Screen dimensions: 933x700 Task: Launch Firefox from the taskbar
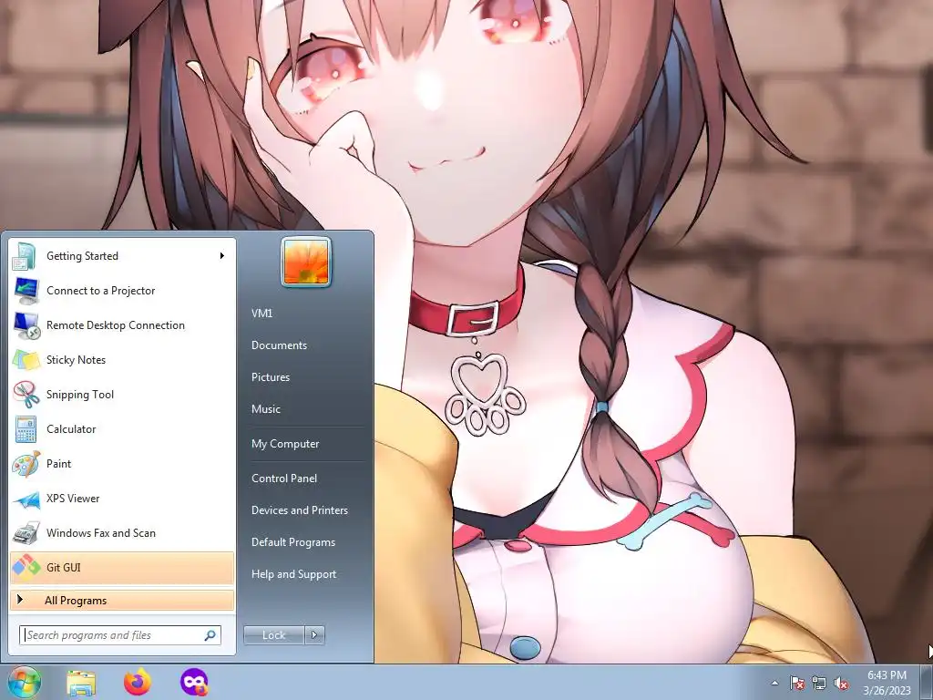click(138, 682)
